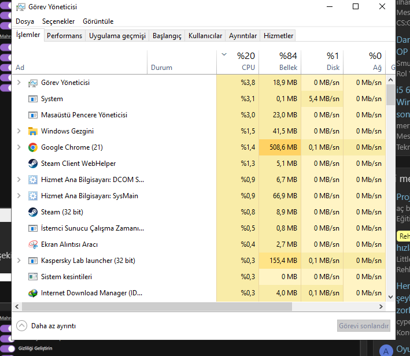Switch to the Hizmetler tab
This screenshot has width=410, height=356.
pyautogui.click(x=279, y=36)
